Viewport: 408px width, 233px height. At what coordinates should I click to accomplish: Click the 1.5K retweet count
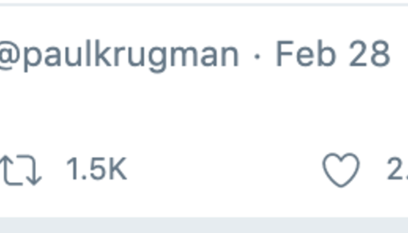point(96,170)
